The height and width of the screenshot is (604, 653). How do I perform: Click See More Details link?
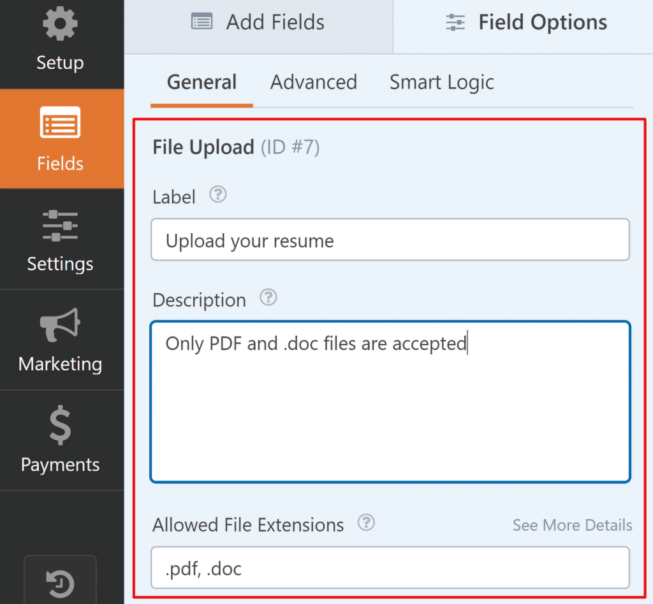click(x=572, y=525)
